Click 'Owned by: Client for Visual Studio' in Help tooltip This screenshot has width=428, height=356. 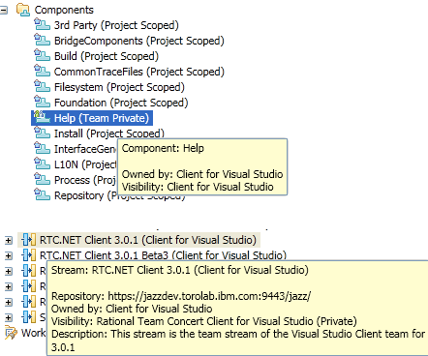(x=202, y=174)
